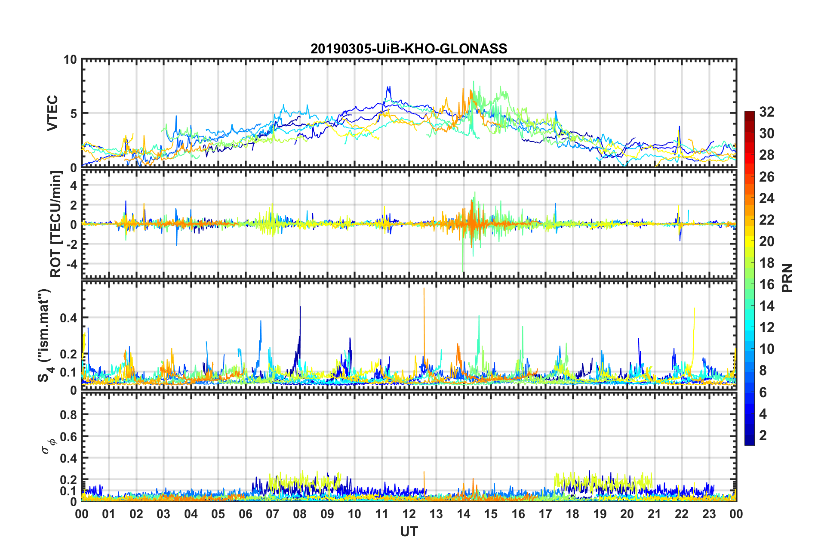The height and width of the screenshot is (556, 818).
Task: Select colorbar tick label 22
Action: point(767,219)
